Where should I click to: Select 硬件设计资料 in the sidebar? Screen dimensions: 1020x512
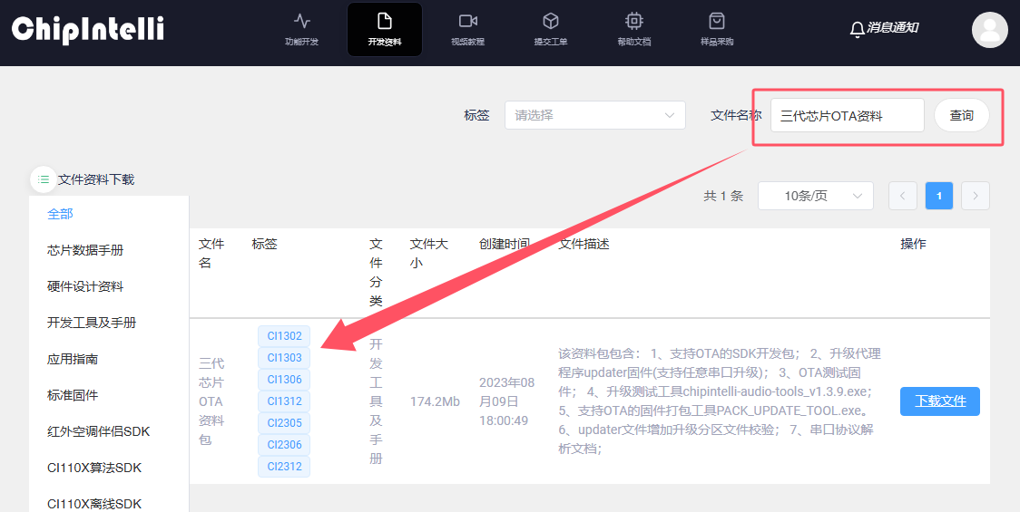tap(85, 286)
